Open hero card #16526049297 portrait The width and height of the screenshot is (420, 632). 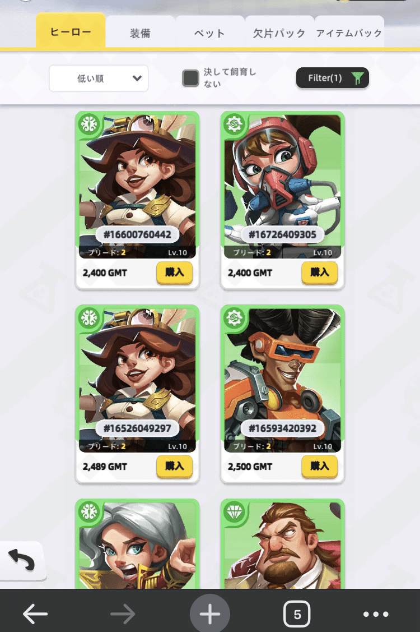(x=137, y=380)
